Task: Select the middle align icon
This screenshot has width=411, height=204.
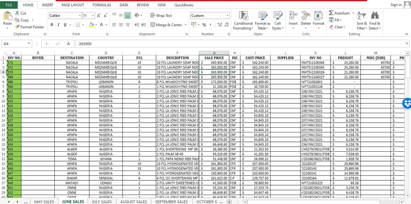Action: (x=121, y=15)
